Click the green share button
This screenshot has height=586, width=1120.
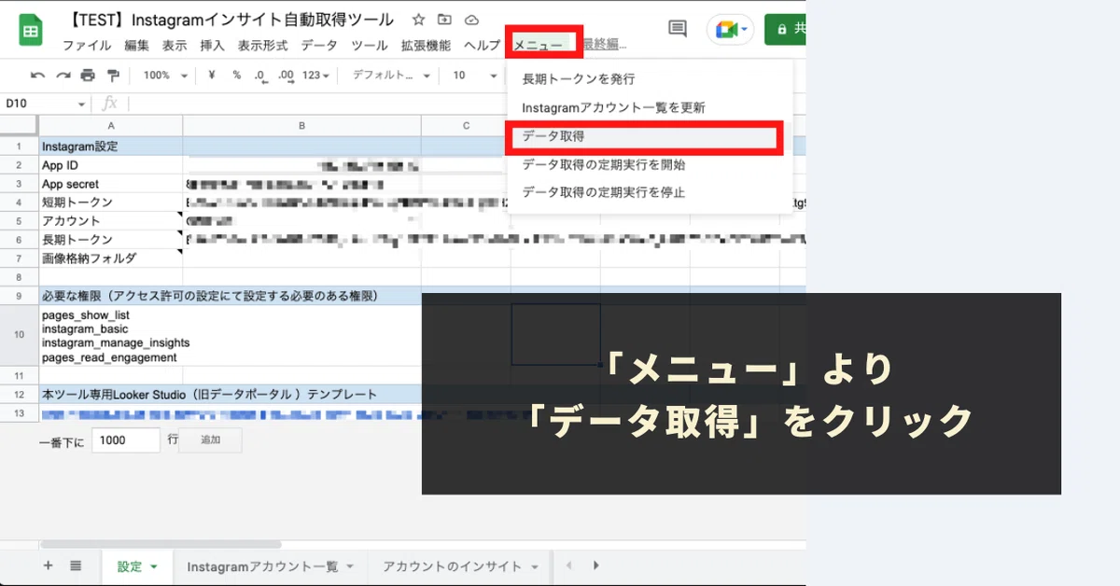coord(785,30)
